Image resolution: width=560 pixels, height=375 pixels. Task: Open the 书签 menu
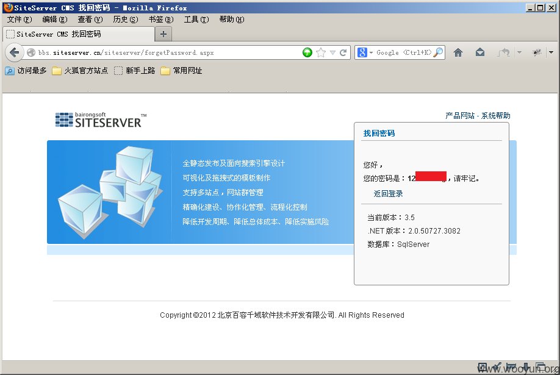[161, 20]
